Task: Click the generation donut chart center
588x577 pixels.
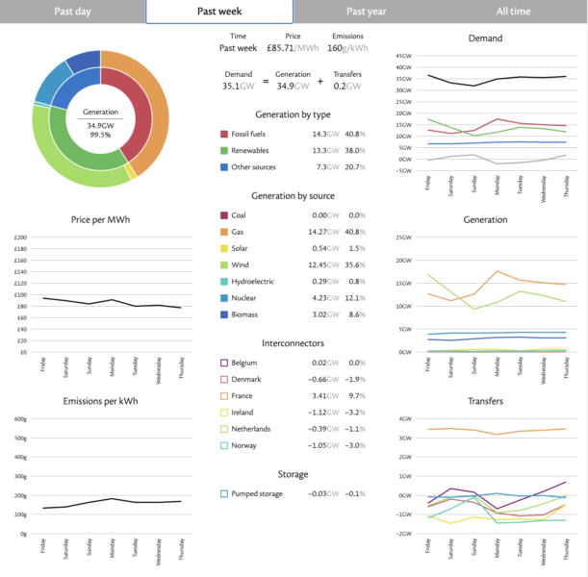Action: point(100,118)
